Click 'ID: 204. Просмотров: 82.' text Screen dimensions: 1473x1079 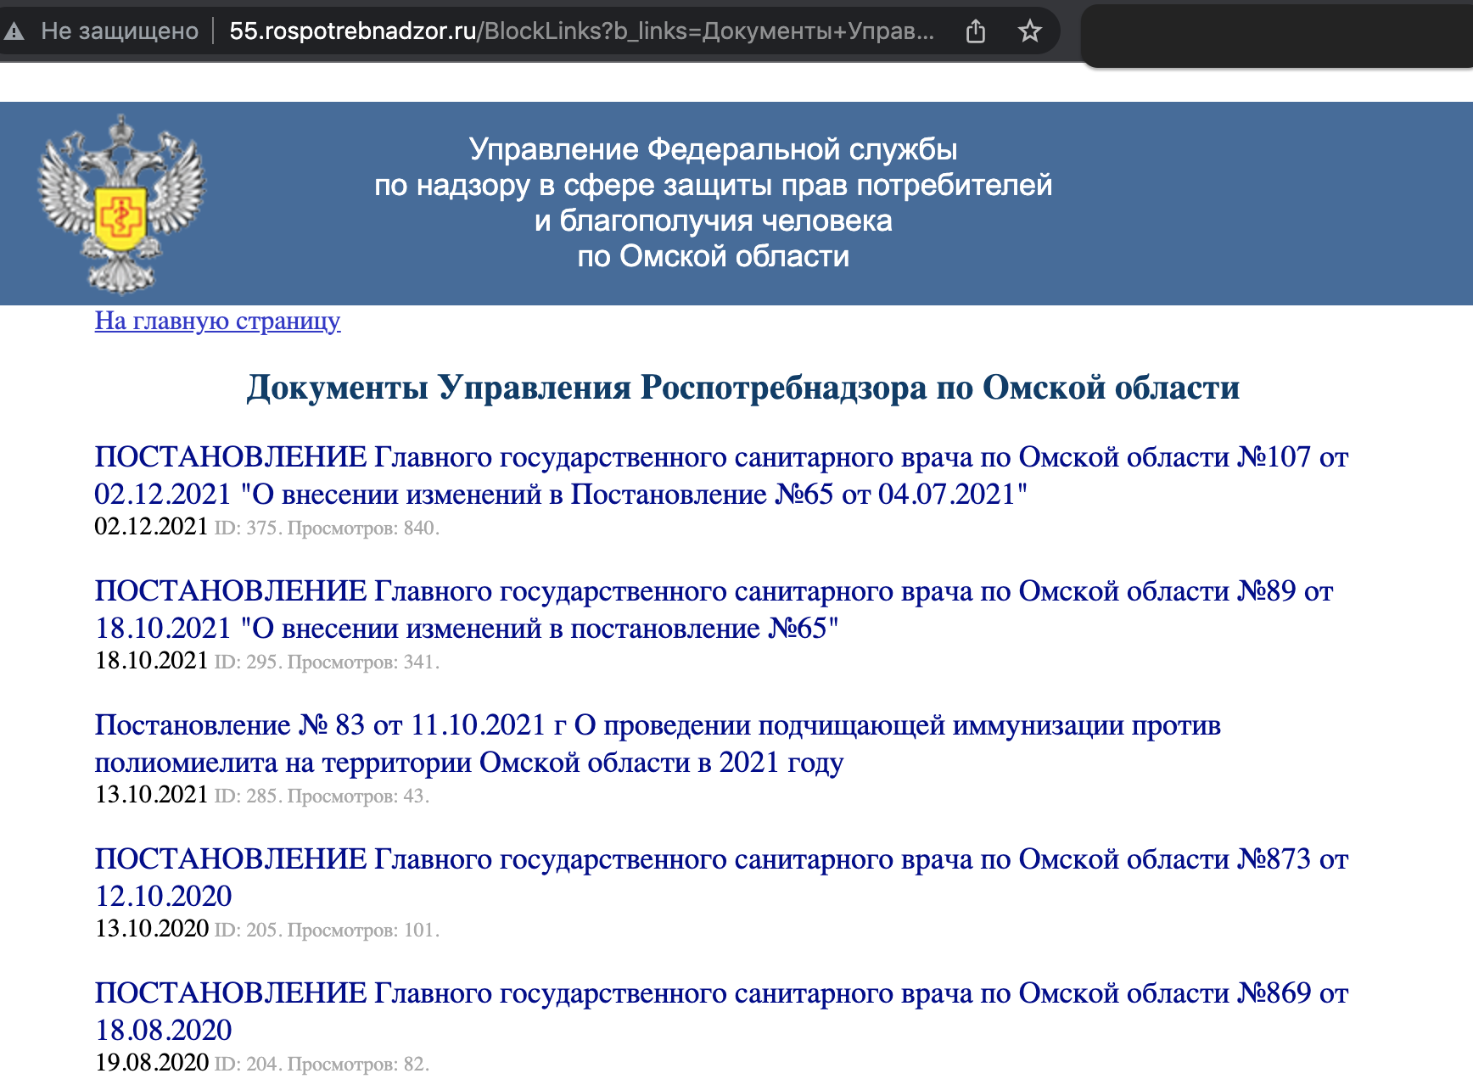point(322,1064)
